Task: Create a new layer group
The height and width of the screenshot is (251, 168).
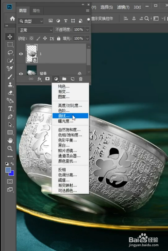Action: click(64, 79)
